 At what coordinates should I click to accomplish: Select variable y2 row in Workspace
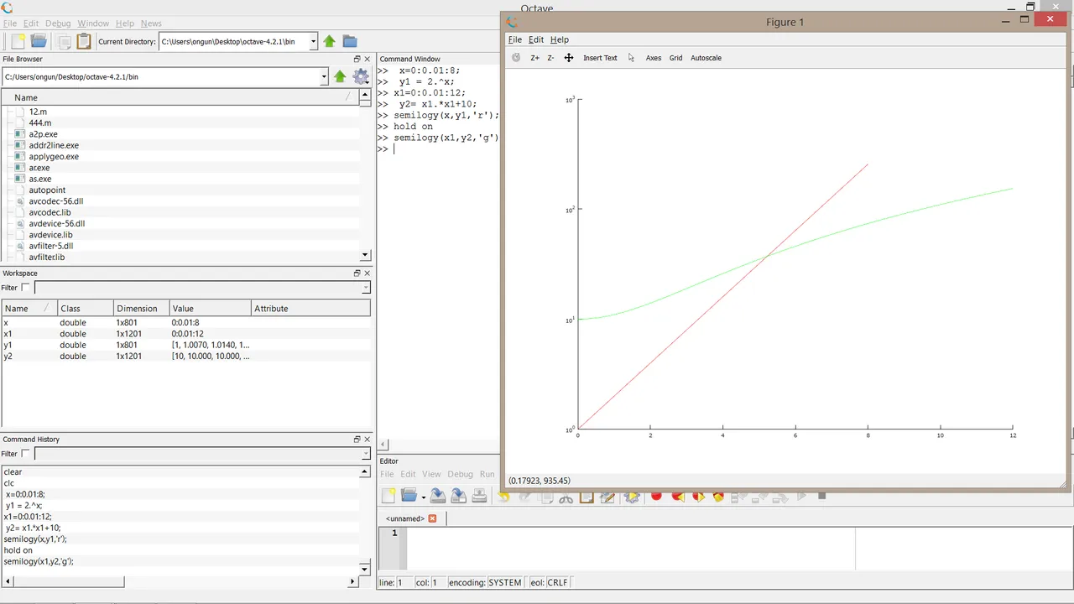coord(185,357)
